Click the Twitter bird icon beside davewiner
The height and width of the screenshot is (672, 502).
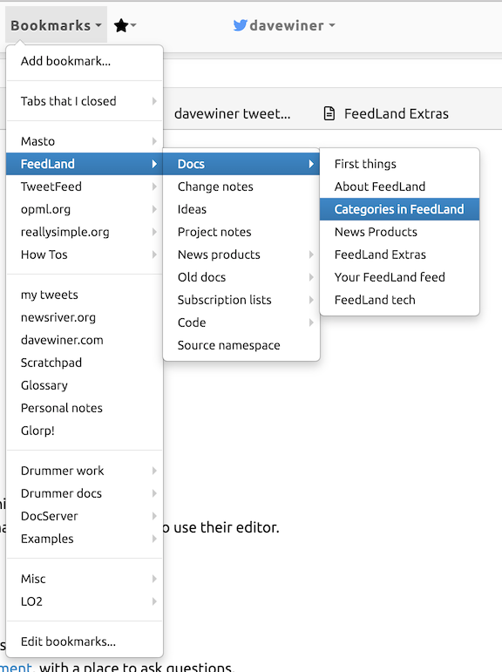(x=240, y=25)
